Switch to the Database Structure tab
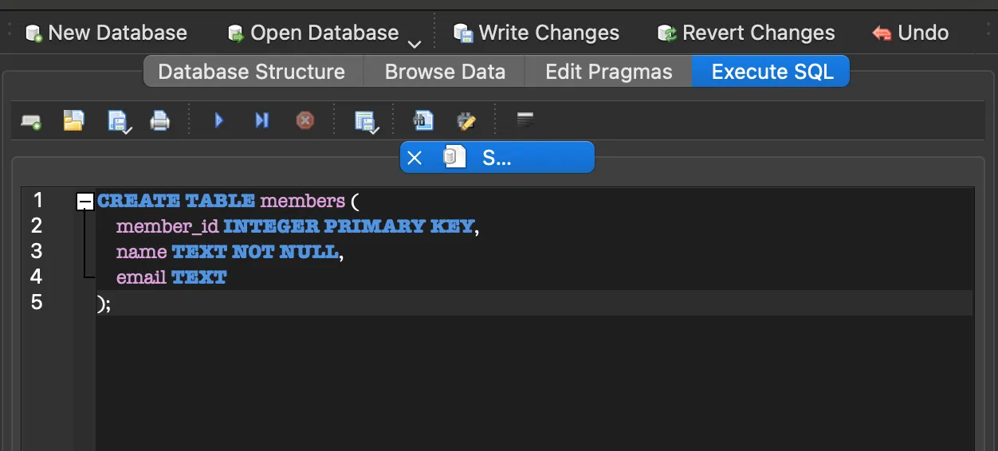The height and width of the screenshot is (451, 998). (251, 72)
